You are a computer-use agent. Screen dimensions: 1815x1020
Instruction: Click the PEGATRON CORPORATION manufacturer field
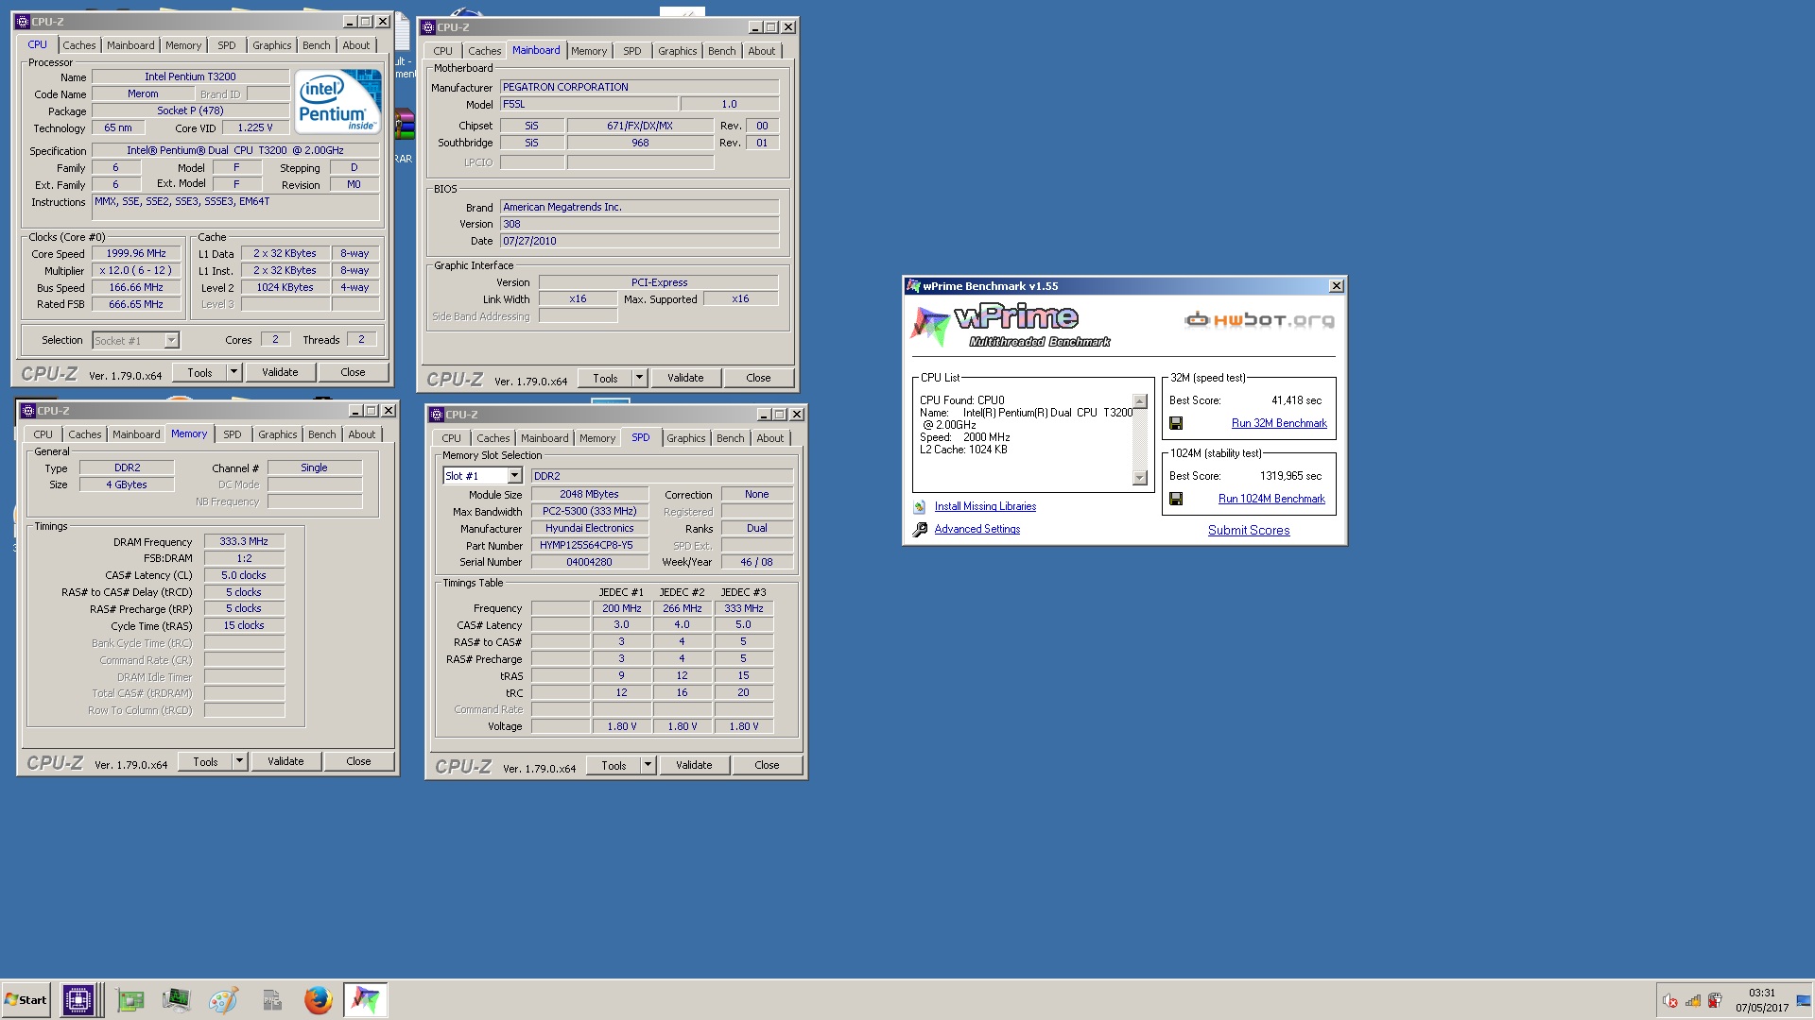[x=639, y=87]
